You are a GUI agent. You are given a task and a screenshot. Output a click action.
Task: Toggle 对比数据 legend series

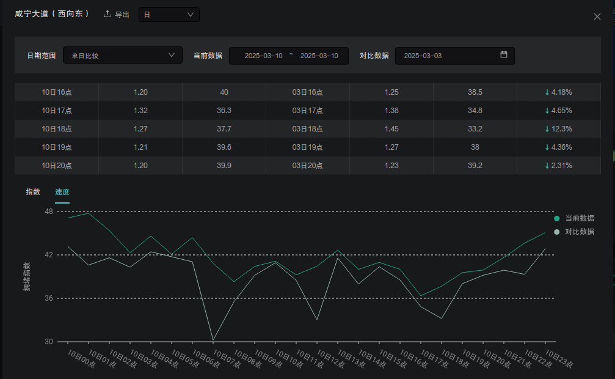tap(579, 232)
